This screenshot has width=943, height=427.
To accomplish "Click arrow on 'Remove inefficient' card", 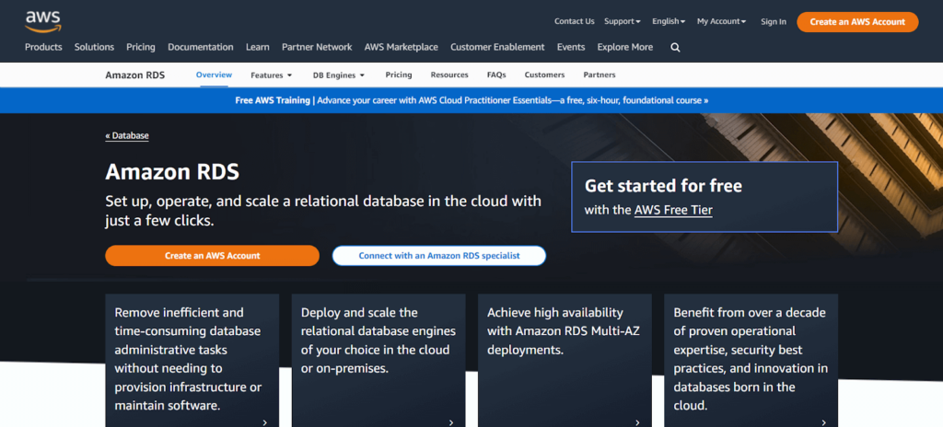I will point(264,421).
